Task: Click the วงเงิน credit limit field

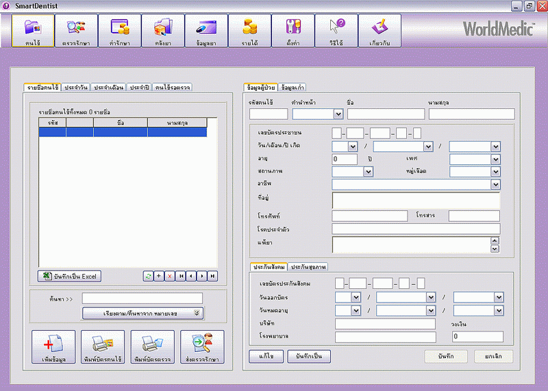Action: pyautogui.click(x=477, y=336)
